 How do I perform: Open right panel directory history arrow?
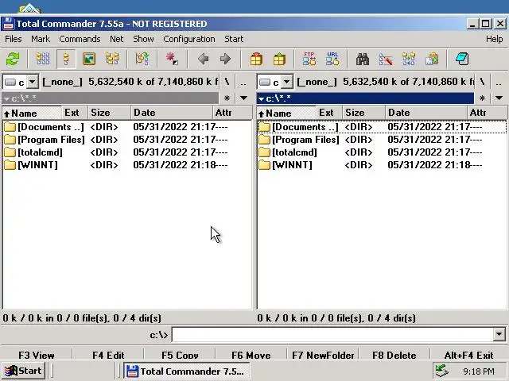pos(499,98)
